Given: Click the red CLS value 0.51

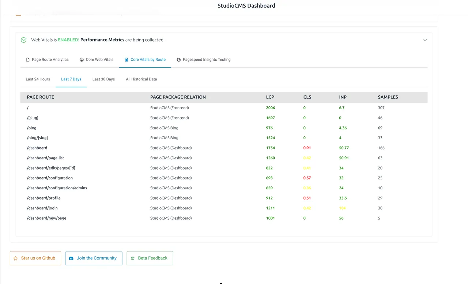Looking at the screenshot, I should [307, 198].
